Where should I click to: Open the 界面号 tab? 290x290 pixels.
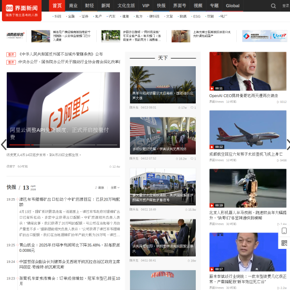point(180,6)
